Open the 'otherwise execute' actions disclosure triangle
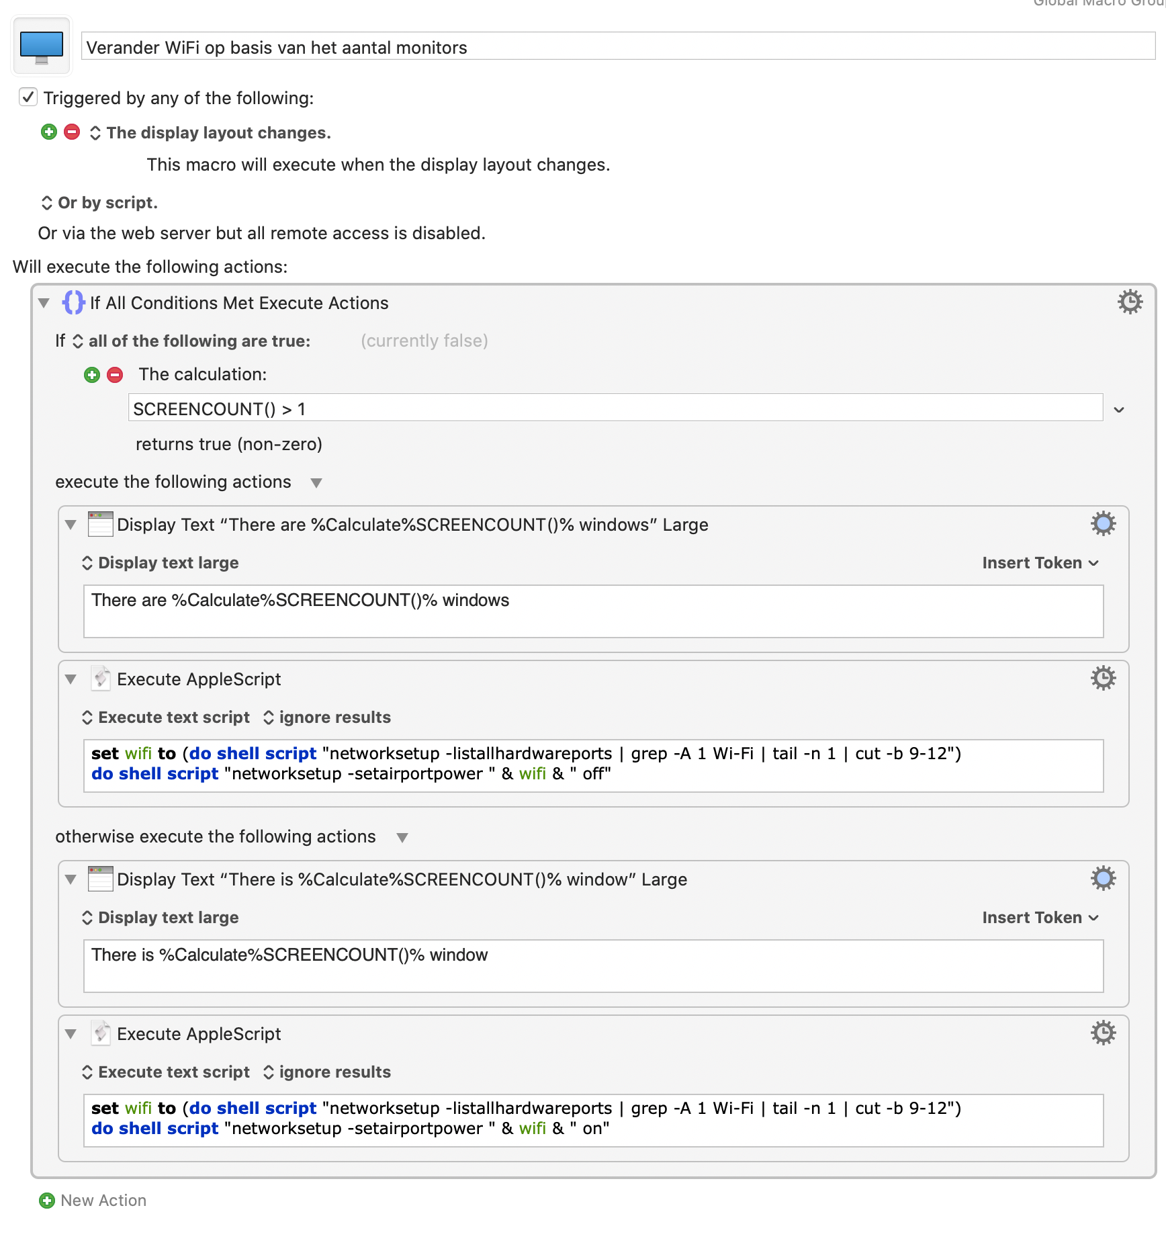The width and height of the screenshot is (1166, 1255). pos(402,837)
